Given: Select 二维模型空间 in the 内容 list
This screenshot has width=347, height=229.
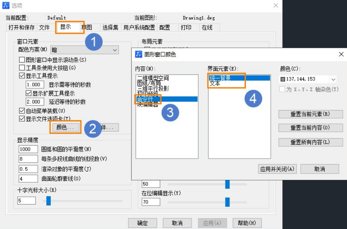Looking at the screenshot, I should 153,78.
